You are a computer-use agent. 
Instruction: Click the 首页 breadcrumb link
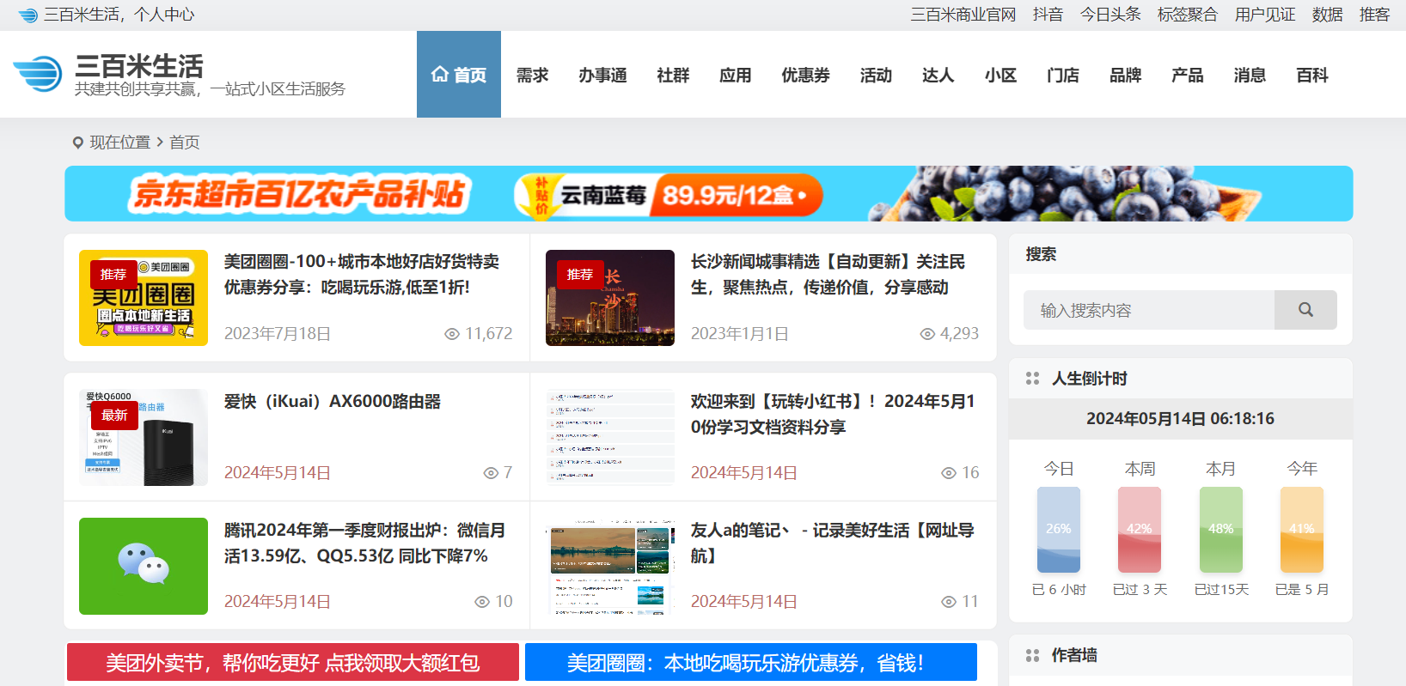(x=185, y=143)
